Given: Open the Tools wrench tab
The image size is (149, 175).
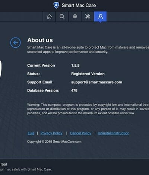Looking at the screenshot, I should point(88,16).
